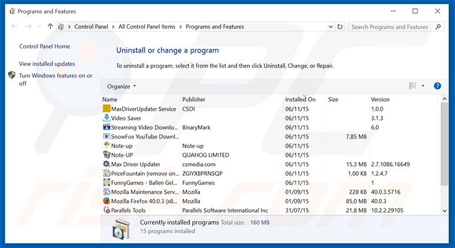Click the vertical scrollbar thumb

click(444, 144)
